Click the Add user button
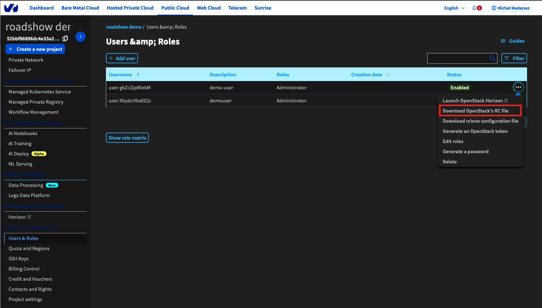The height and width of the screenshot is (308, 542). 122,58
